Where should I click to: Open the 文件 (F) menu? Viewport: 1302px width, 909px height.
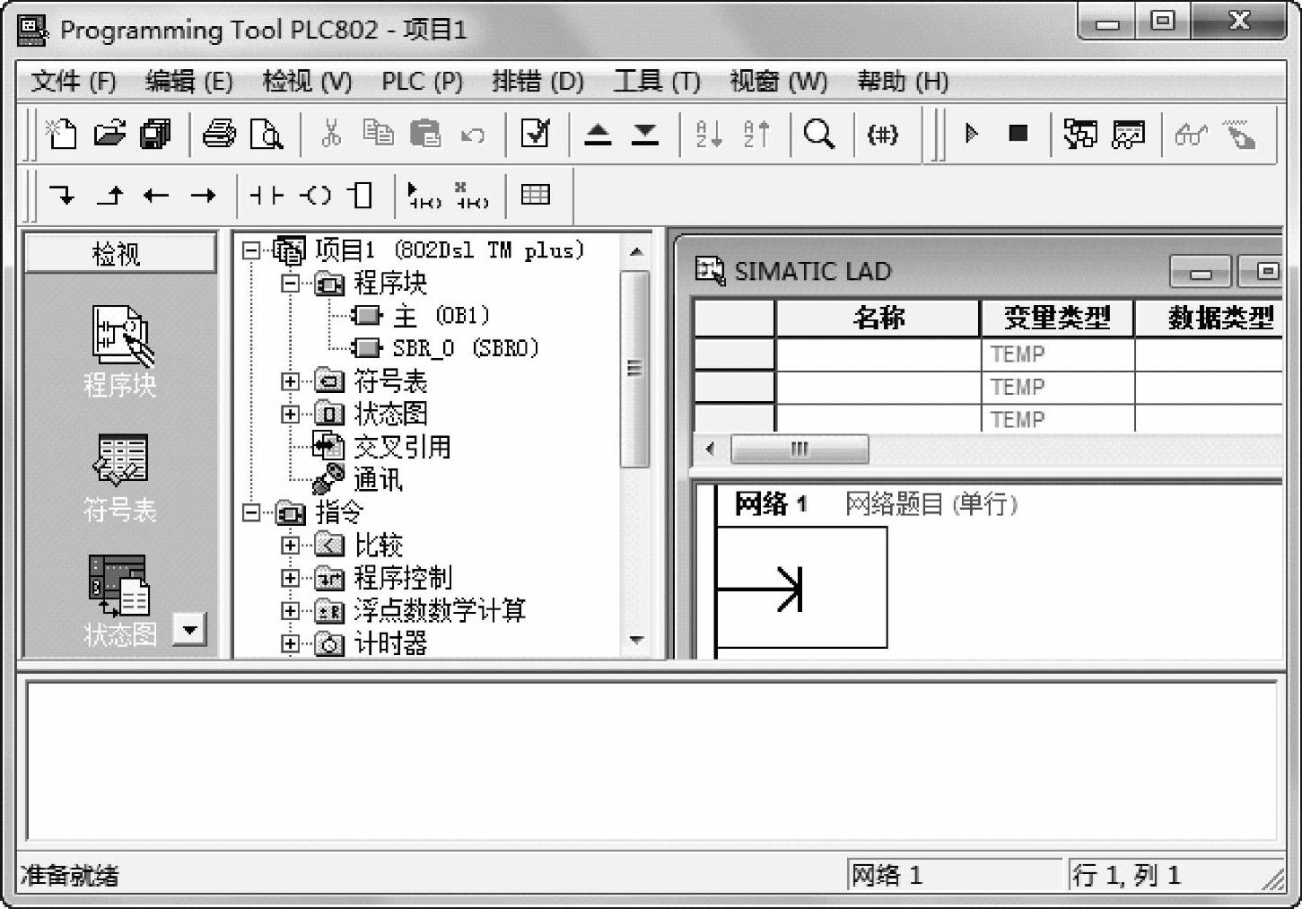tap(74, 82)
